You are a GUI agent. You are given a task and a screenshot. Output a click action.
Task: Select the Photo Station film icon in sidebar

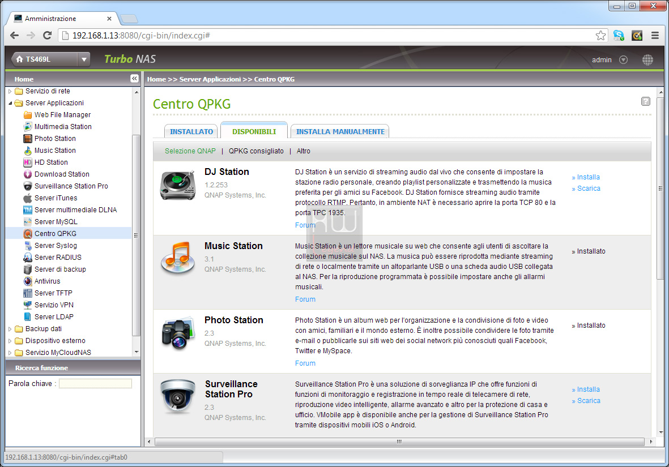(x=28, y=139)
